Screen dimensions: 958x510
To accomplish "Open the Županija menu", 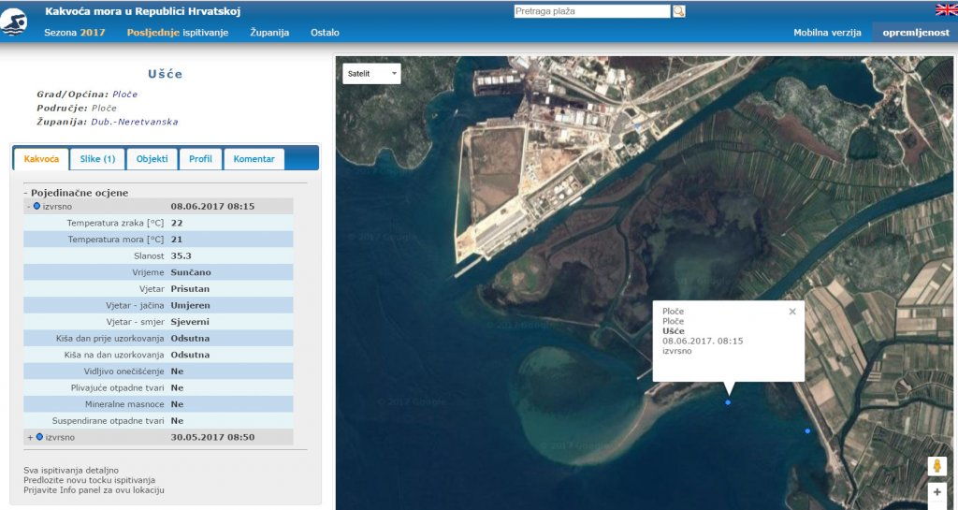I will (269, 33).
